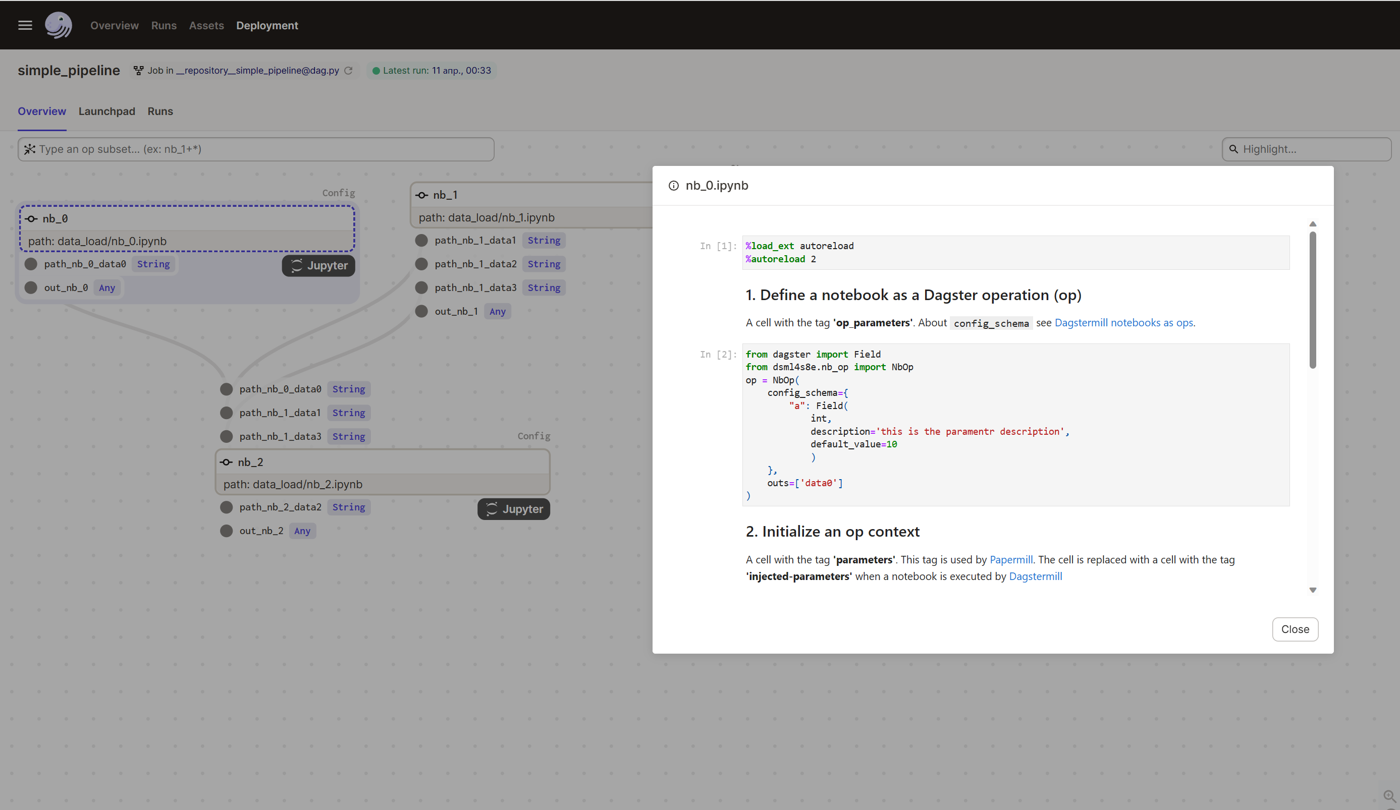Open the Assets nav item
Viewport: 1400px width, 810px height.
pyautogui.click(x=206, y=26)
